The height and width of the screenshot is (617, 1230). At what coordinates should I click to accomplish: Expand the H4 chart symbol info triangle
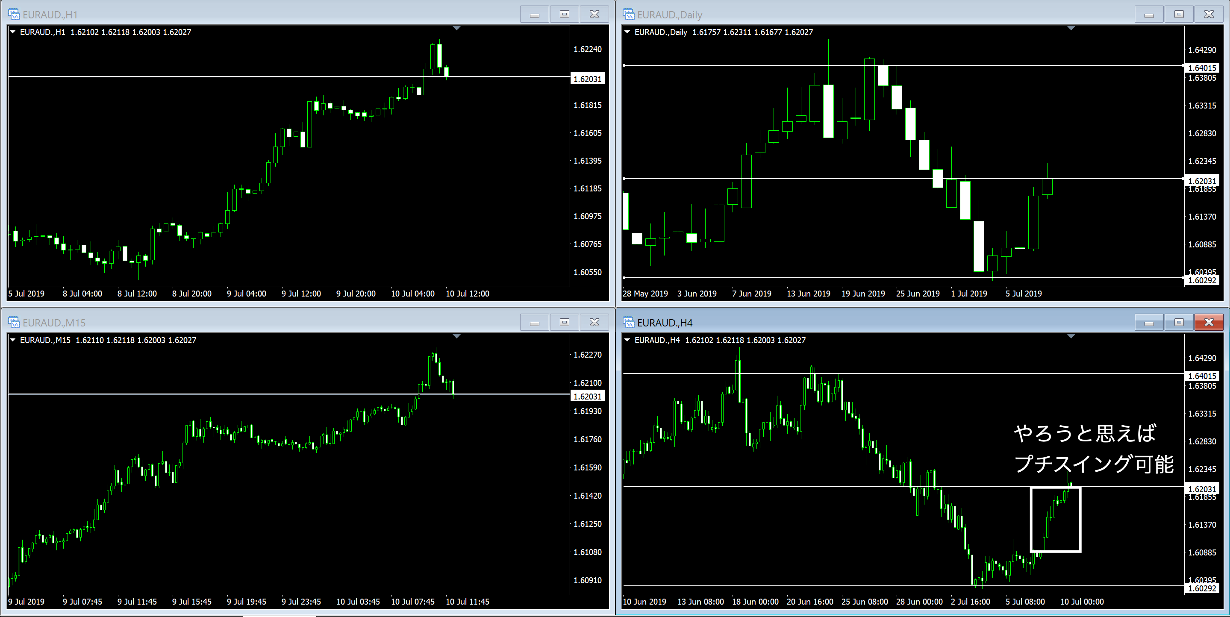(627, 340)
